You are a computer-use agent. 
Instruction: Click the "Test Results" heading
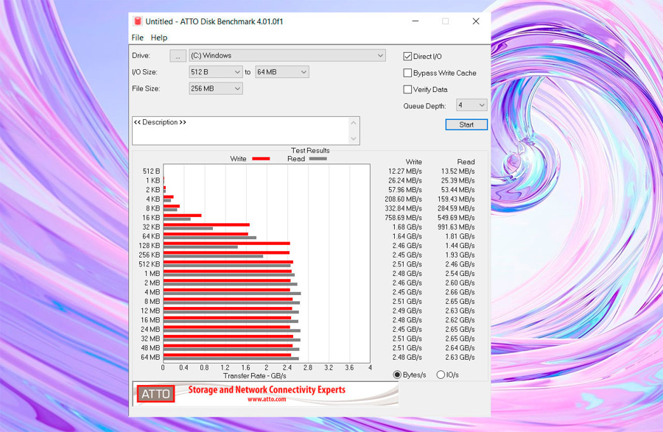coord(310,150)
